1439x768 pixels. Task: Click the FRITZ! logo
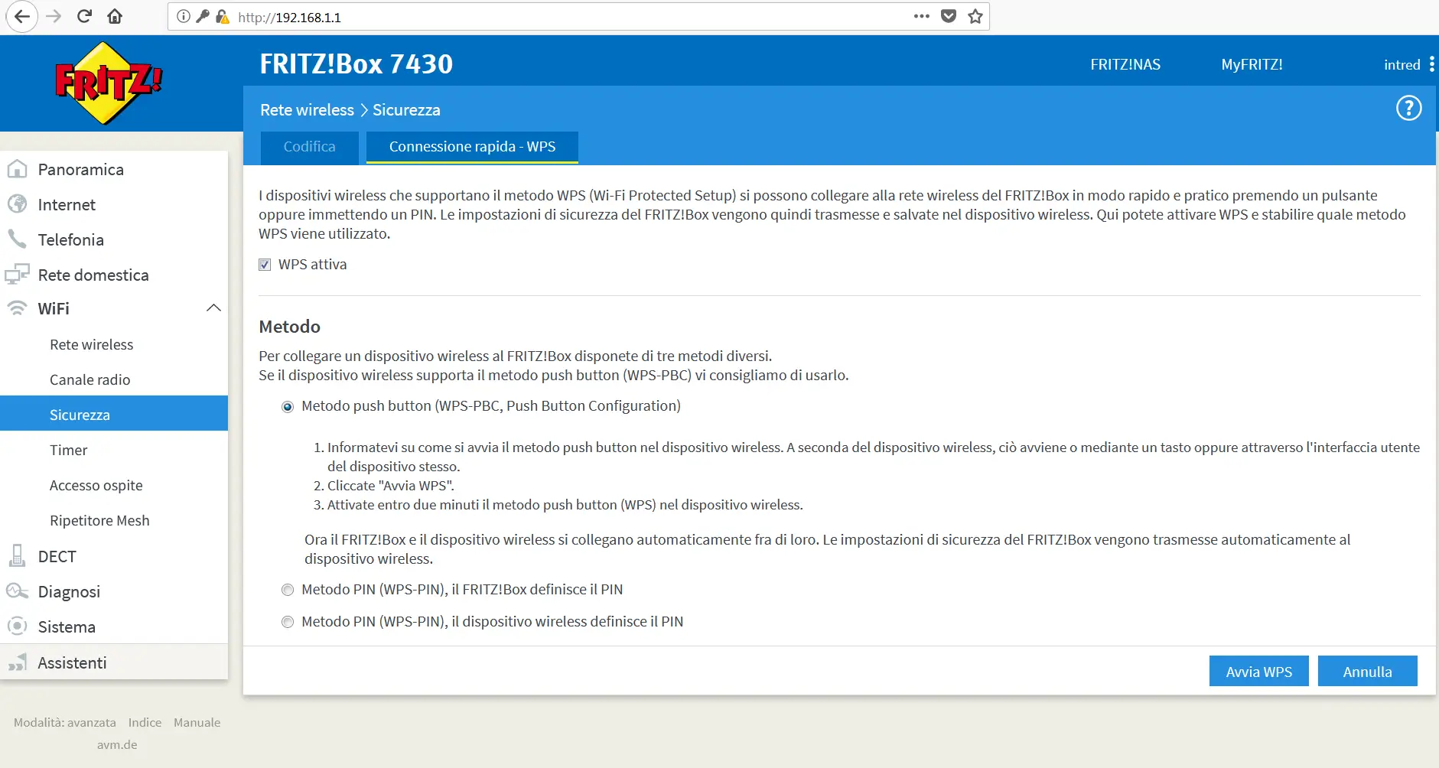coord(108,83)
